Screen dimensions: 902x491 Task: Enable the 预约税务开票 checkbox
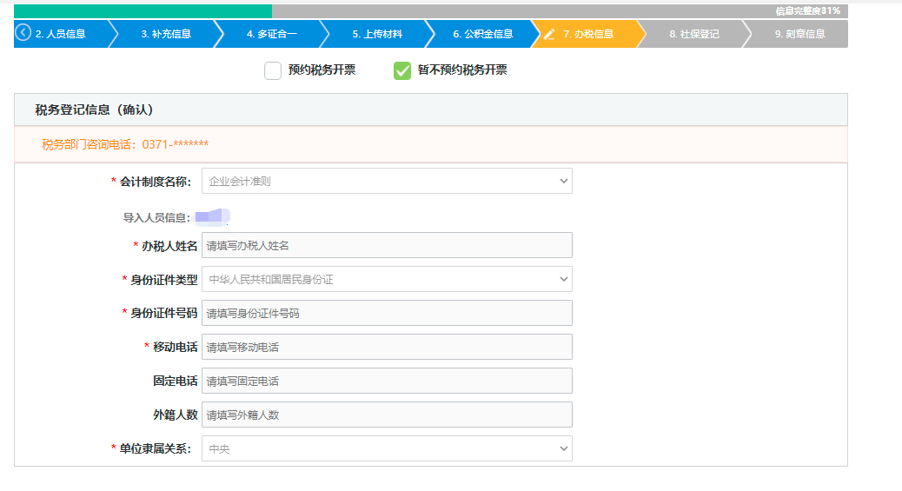273,70
